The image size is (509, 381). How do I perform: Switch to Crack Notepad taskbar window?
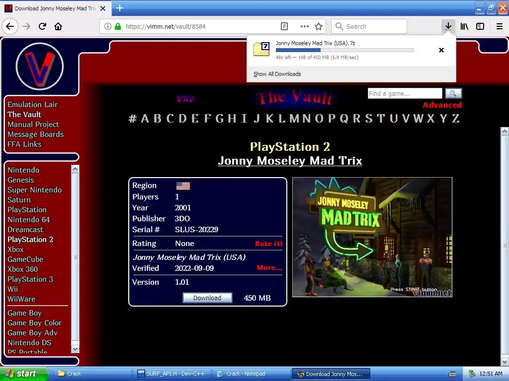coord(251,374)
